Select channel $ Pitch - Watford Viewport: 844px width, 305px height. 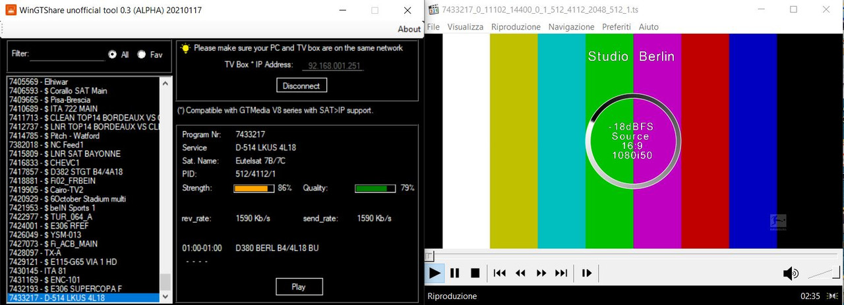coord(83,136)
